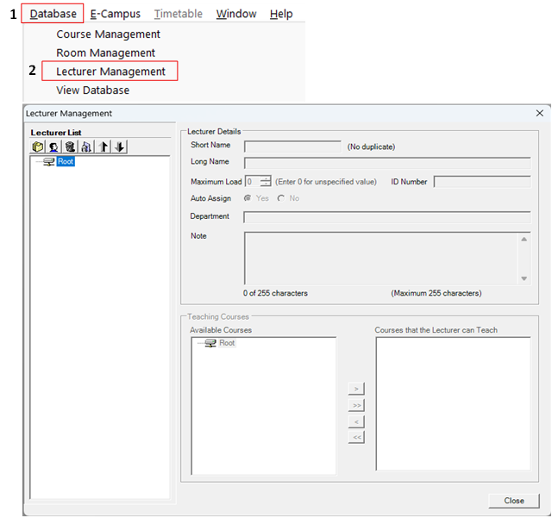Choose Lecturer Management from the menu

pos(110,72)
